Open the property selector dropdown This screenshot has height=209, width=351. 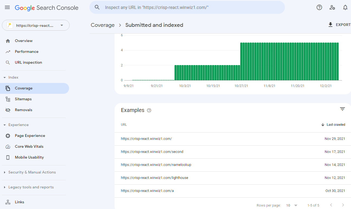coord(36,25)
